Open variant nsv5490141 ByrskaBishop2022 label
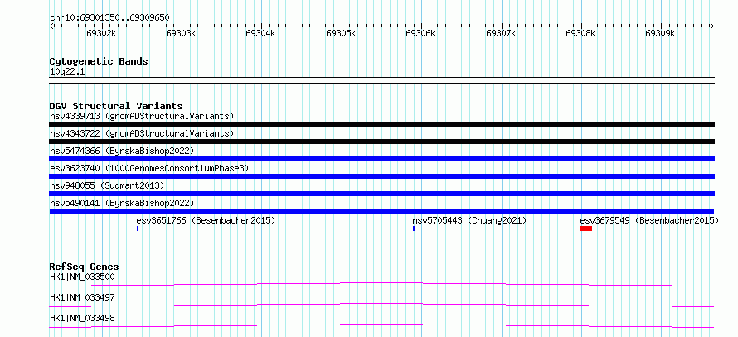738x337 pixels. [122, 203]
